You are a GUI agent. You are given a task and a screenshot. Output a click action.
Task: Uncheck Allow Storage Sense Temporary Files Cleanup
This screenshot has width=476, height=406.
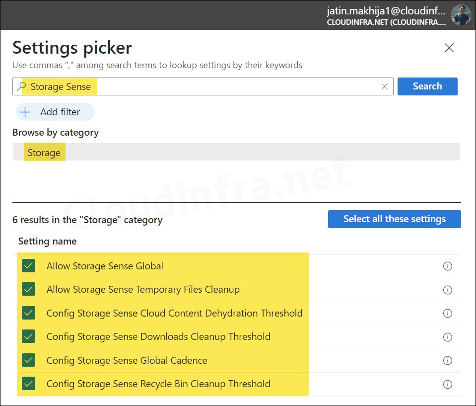[29, 289]
